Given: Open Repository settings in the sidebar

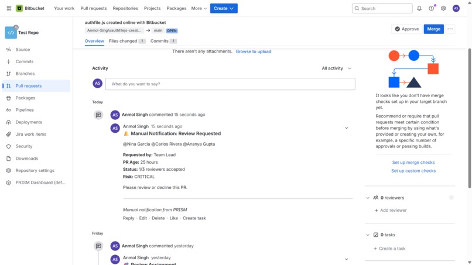Looking at the screenshot, I should pos(36,171).
